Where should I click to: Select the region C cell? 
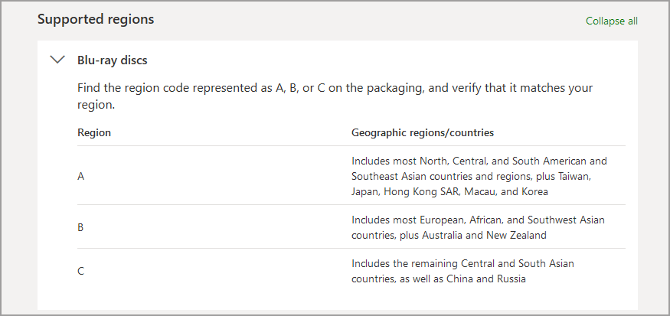(x=81, y=271)
